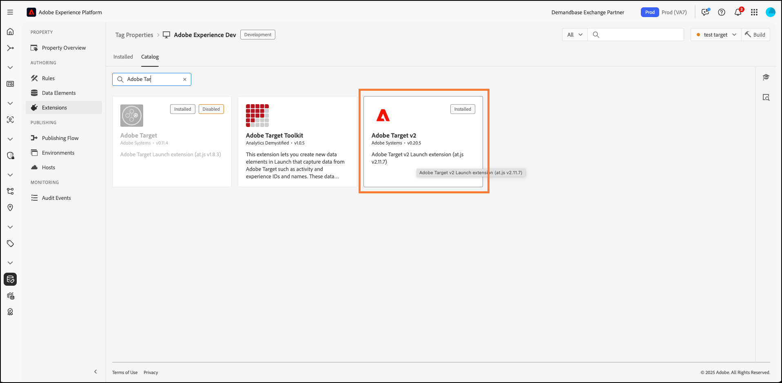Click the user profile avatar
Screen dimensions: 782x383
(770, 12)
